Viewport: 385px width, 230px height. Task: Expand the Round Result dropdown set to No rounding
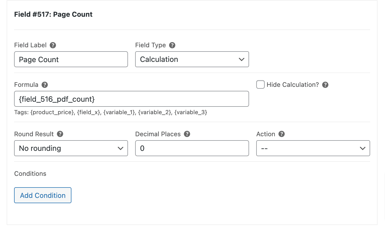(x=71, y=148)
